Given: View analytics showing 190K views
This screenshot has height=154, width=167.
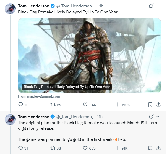Looking at the screenshot, I should [x=118, y=105].
